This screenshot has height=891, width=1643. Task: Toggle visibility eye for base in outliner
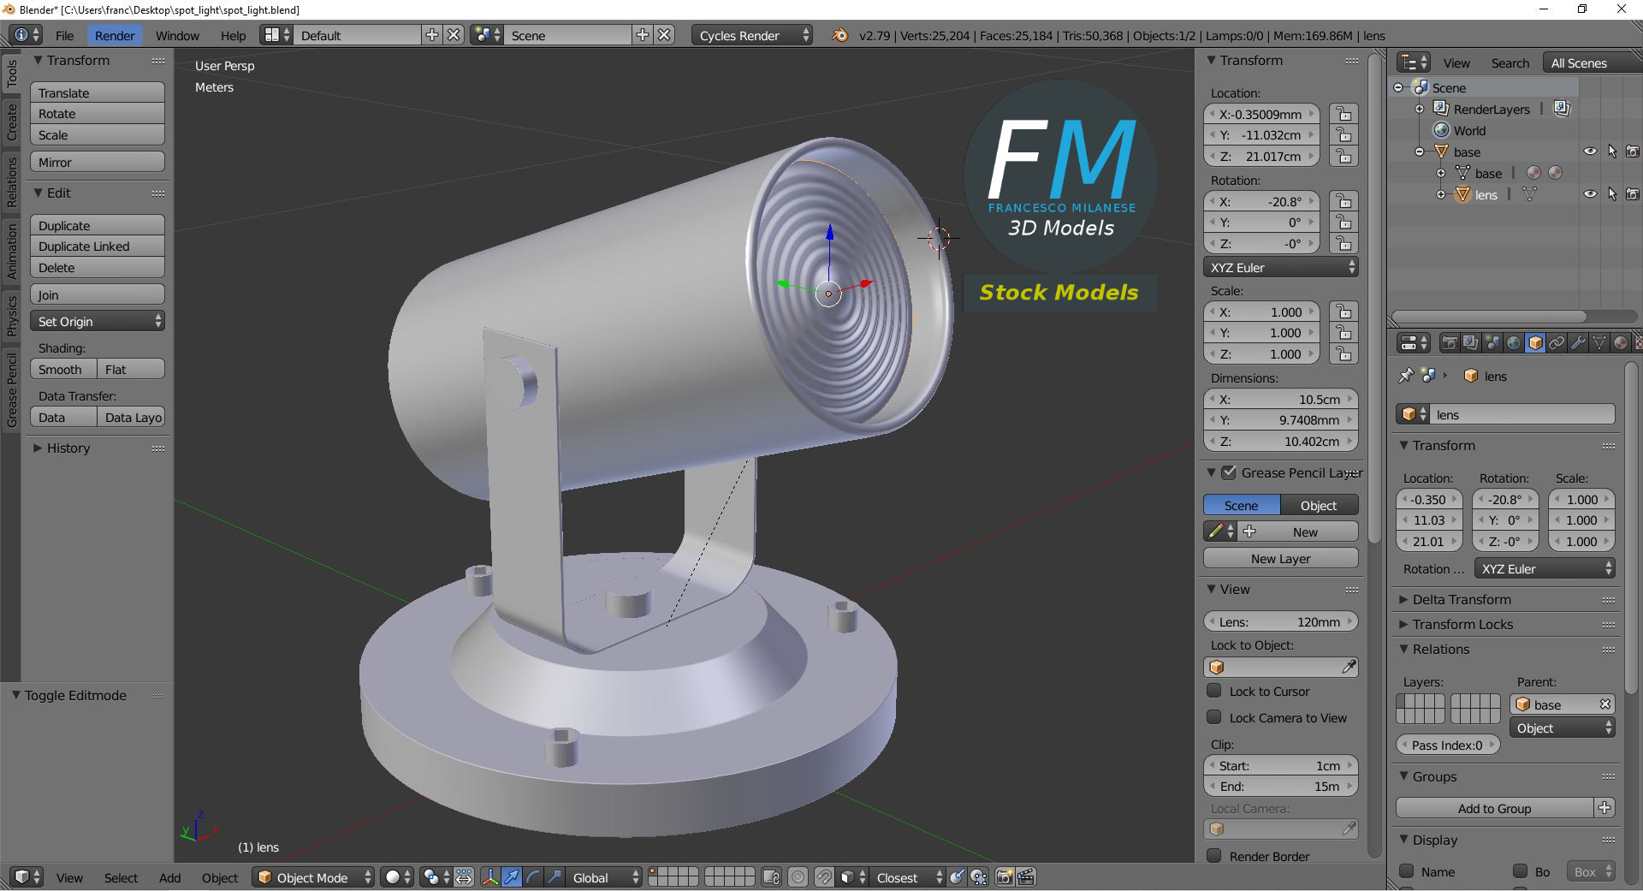coord(1590,151)
